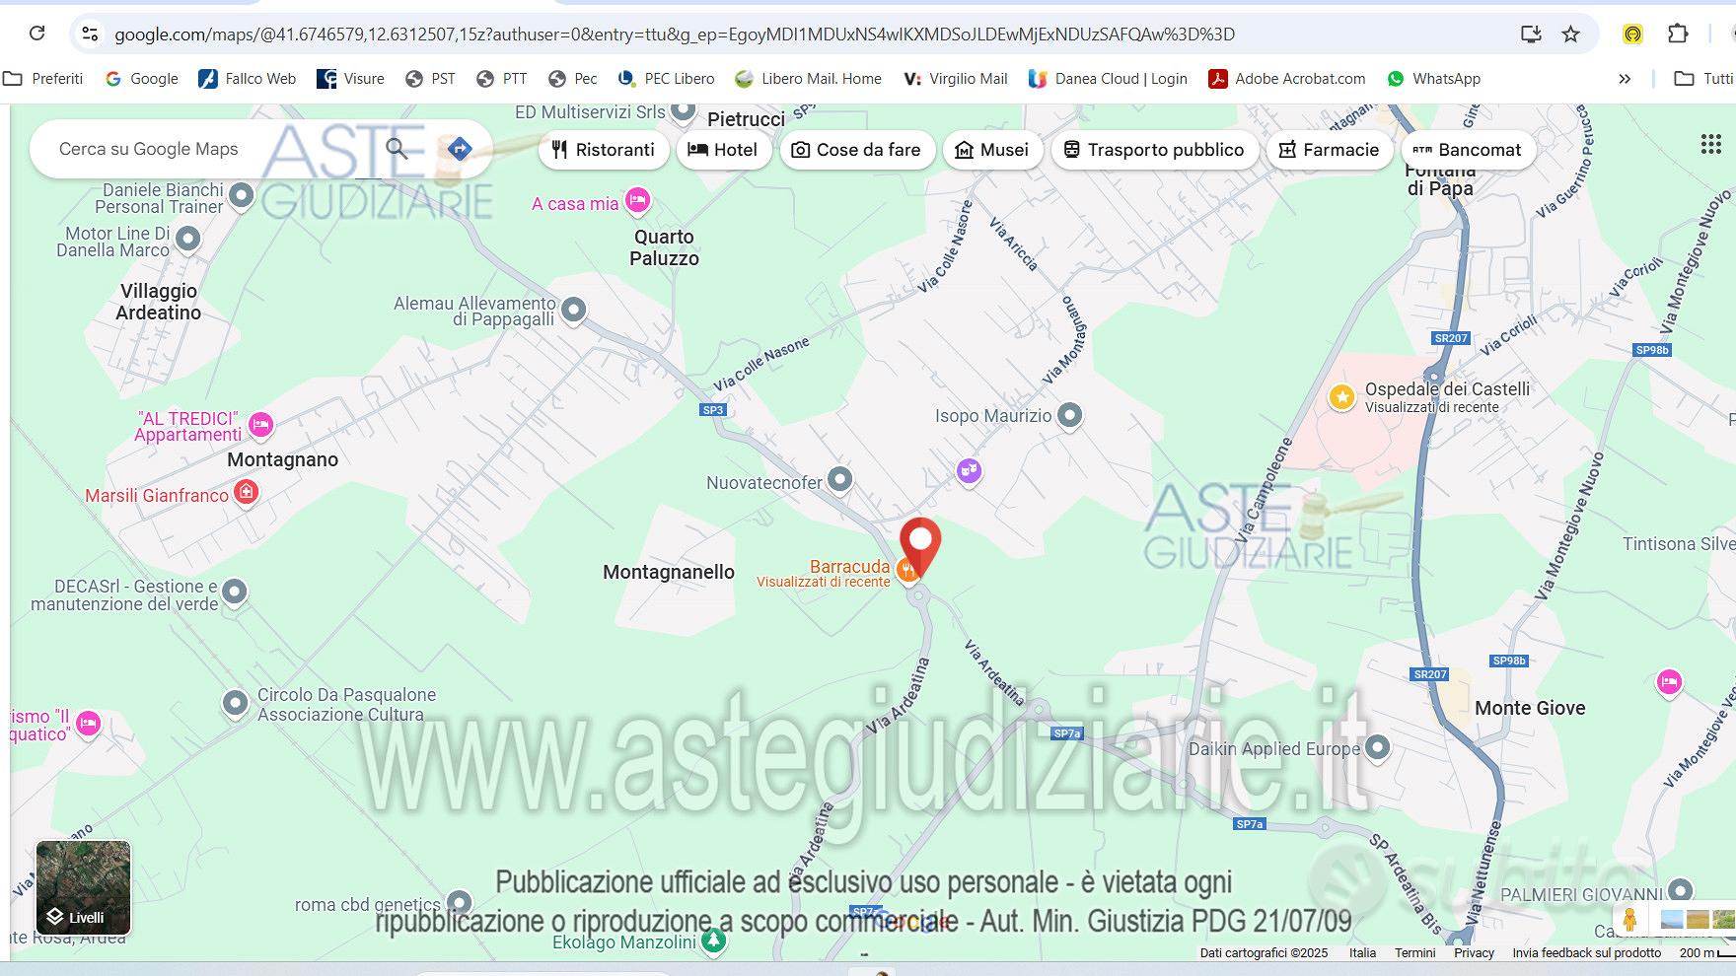Click the Daniele Bianchi Personal Trainer marker
Viewport: 1736px width, 976px height.
(x=241, y=197)
